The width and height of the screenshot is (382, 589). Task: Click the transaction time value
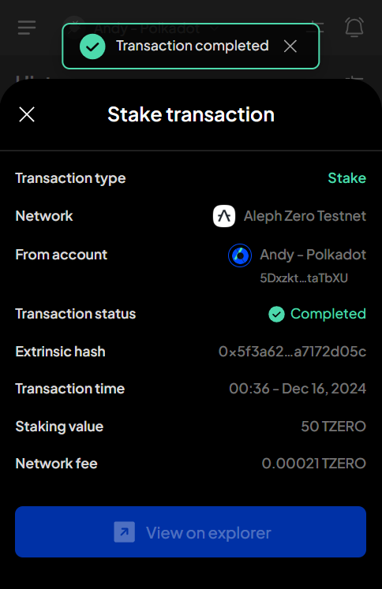298,389
